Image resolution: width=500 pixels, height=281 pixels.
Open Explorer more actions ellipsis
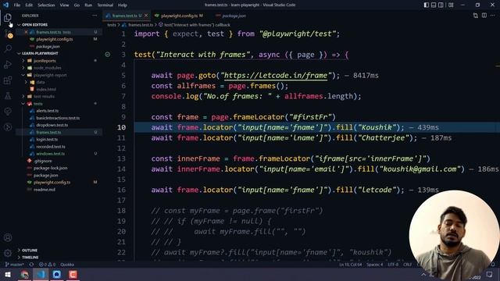pyautogui.click(x=95, y=16)
